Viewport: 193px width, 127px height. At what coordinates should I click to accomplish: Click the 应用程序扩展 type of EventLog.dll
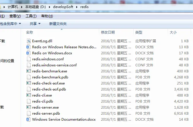point(146,41)
